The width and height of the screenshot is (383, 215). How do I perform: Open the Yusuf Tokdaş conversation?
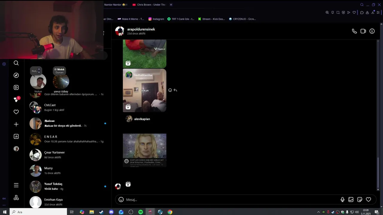68,186
